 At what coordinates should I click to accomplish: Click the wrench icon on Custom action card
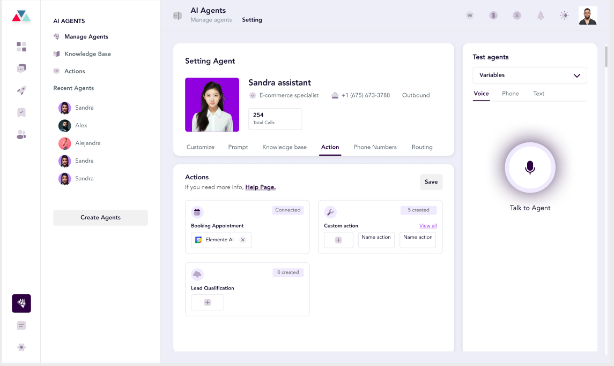[x=330, y=212]
